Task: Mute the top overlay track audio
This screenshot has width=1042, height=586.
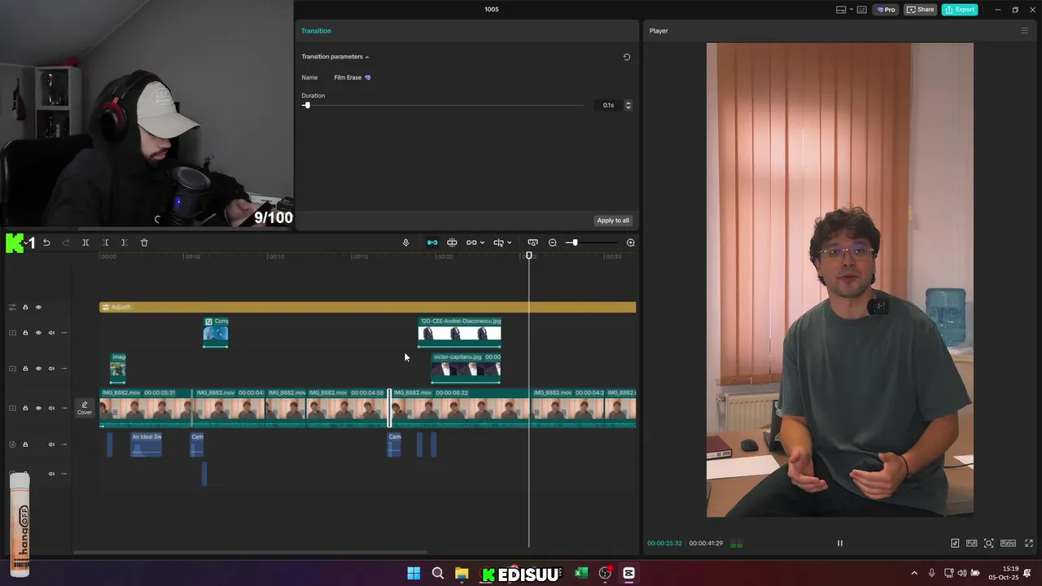Action: [51, 333]
